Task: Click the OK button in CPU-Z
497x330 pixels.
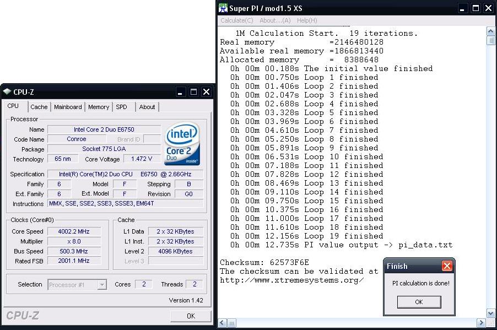Action: [x=191, y=316]
